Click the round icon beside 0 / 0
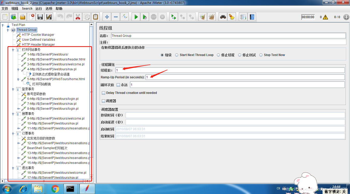Image resolution: width=350 pixels, height=194 pixels. [346, 17]
